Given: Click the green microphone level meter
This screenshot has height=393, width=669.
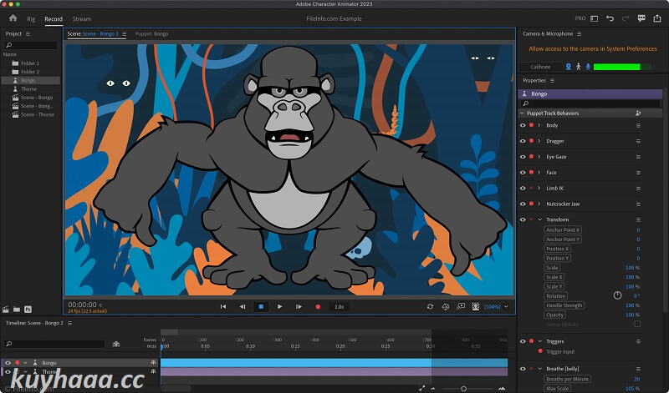Looking at the screenshot, I should [622, 67].
